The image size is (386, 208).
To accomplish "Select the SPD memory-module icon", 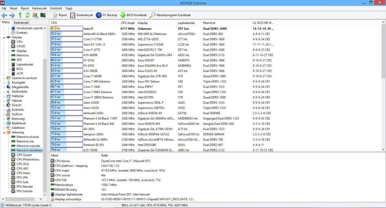I will pyautogui.click(x=13, y=60).
